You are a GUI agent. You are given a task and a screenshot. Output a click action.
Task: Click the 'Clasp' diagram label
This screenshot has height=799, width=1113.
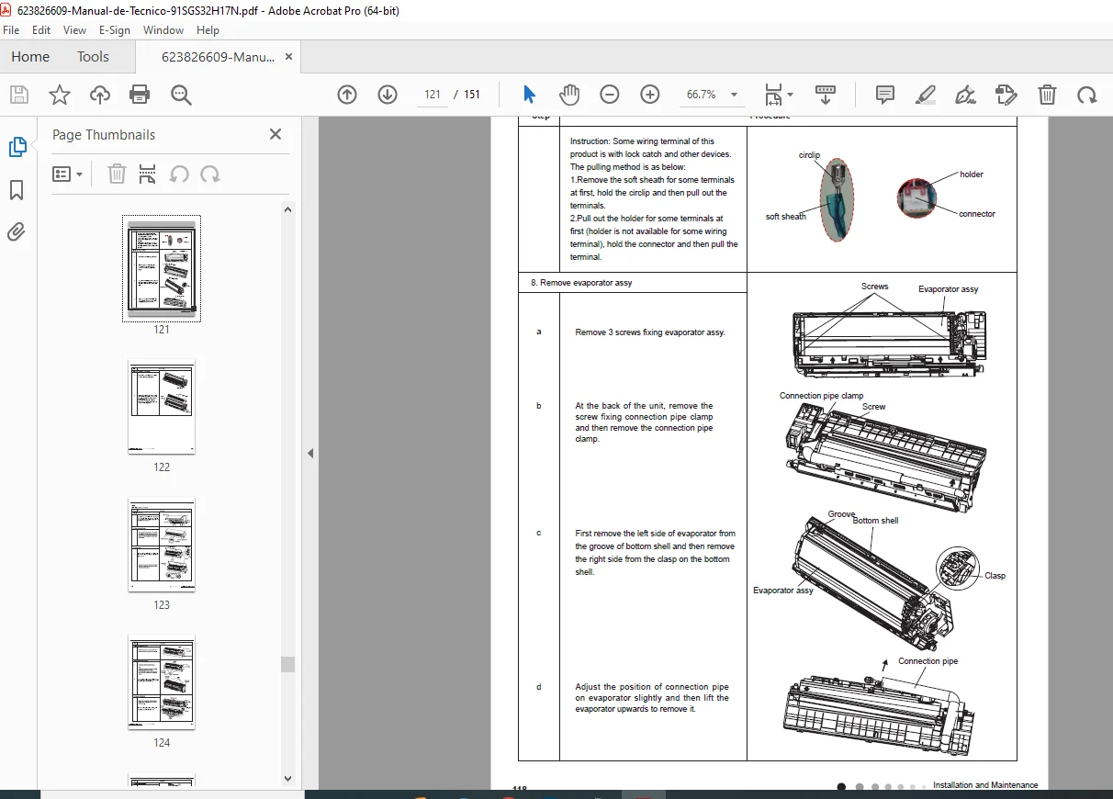click(995, 576)
